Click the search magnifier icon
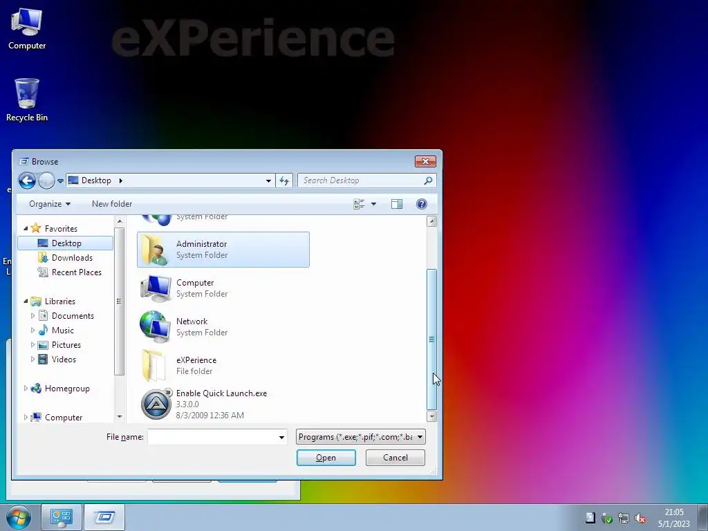Viewport: 708px width, 531px height. tap(427, 180)
